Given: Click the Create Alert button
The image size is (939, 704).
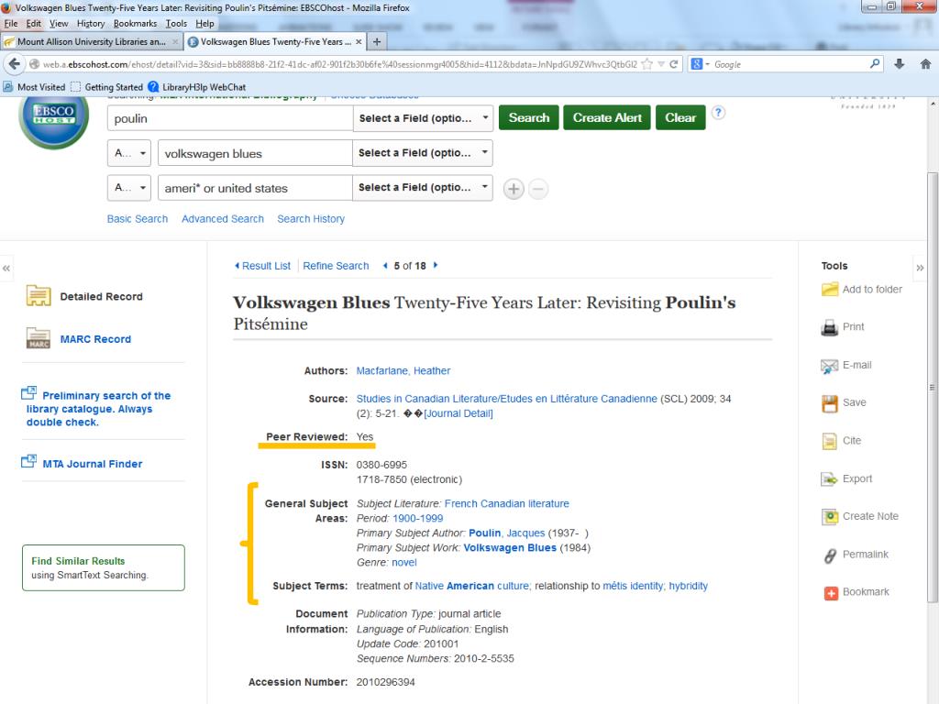Looking at the screenshot, I should click(x=607, y=117).
